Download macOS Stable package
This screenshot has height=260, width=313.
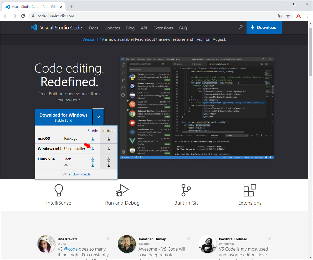tap(93, 139)
